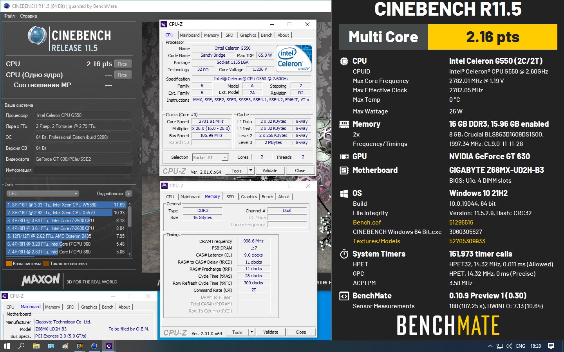Switch to Memory tab in top CPU-Z window
The height and width of the screenshot is (352, 564).
pyautogui.click(x=211, y=35)
